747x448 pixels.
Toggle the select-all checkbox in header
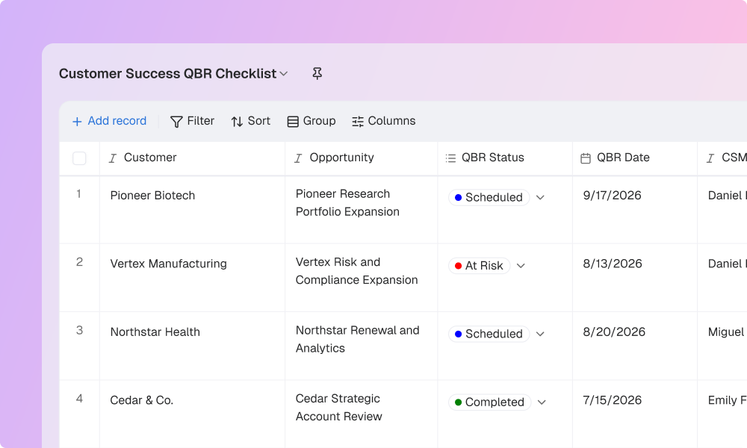79,158
